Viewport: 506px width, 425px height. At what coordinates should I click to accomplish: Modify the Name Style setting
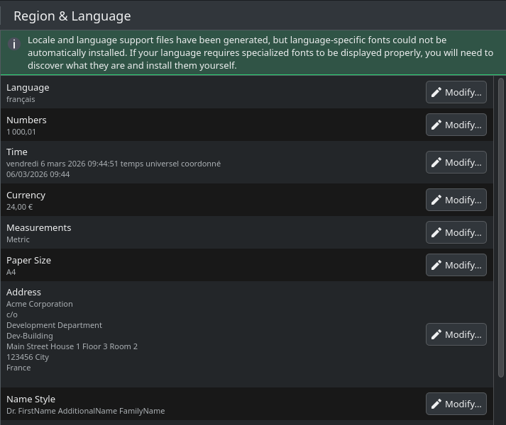tap(456, 404)
